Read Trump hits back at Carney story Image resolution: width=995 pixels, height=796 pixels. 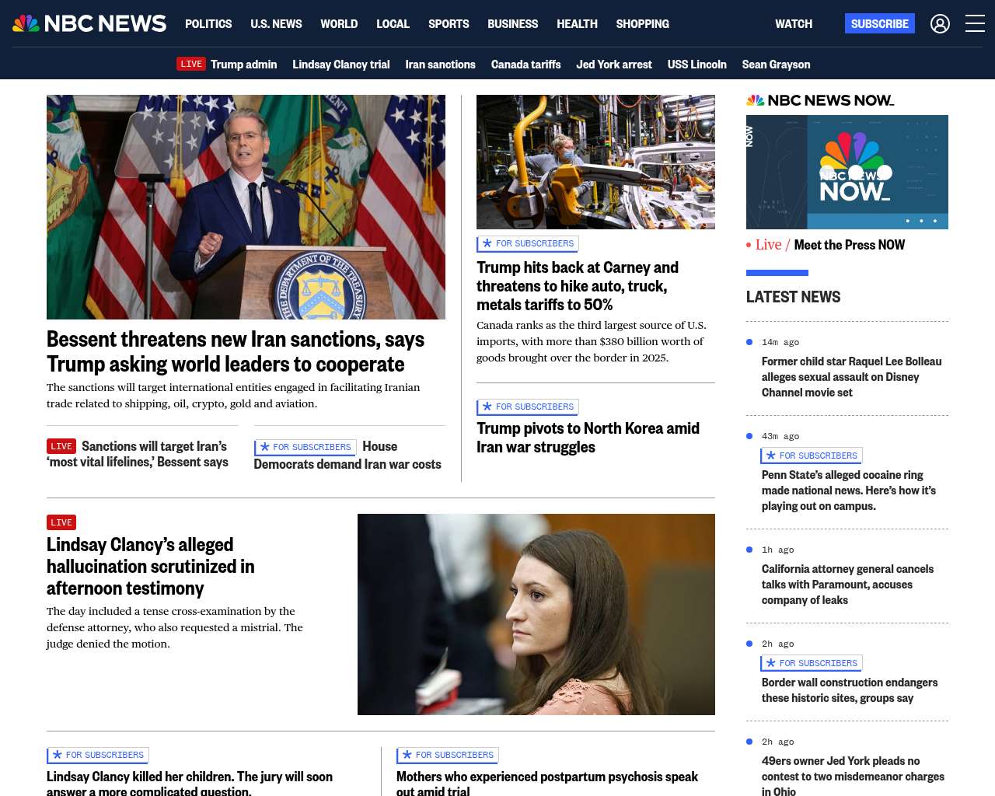click(578, 286)
